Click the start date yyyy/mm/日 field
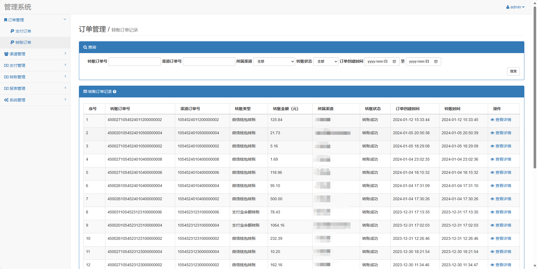 click(x=382, y=61)
